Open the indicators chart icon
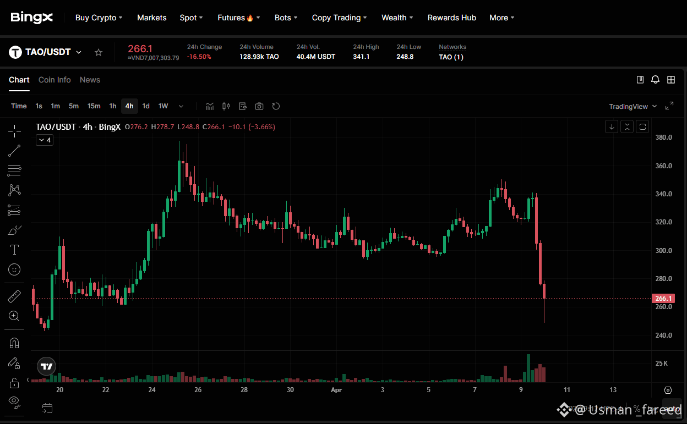The height and width of the screenshot is (424, 687). coord(210,106)
